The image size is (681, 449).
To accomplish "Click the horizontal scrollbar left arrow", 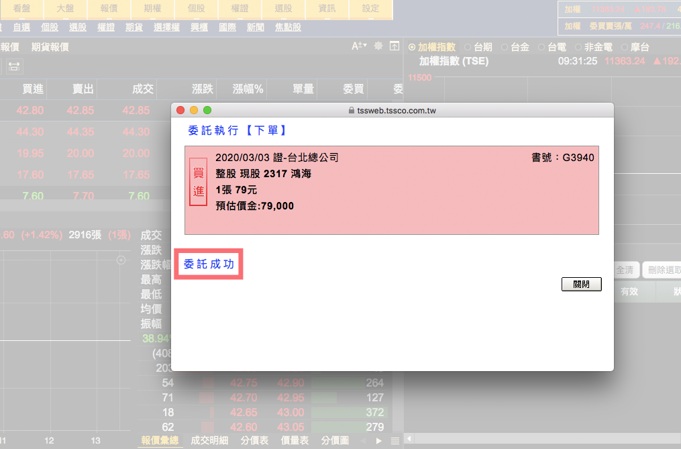I will tap(409, 438).
